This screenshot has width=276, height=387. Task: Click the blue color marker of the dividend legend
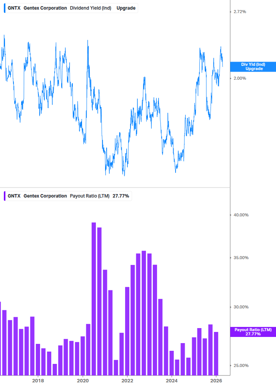[x=5, y=8]
